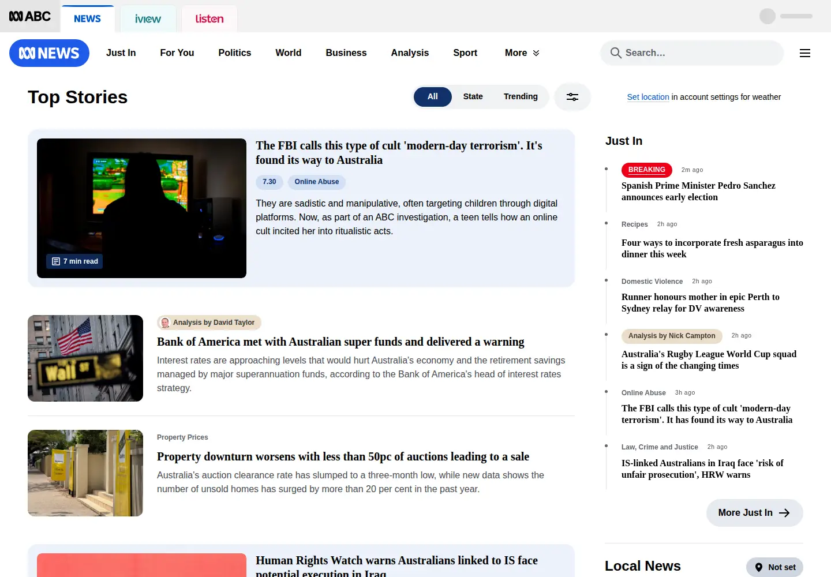The height and width of the screenshot is (577, 831).
Task: Open IS-linked Australians in Iraq story
Action: point(702,469)
